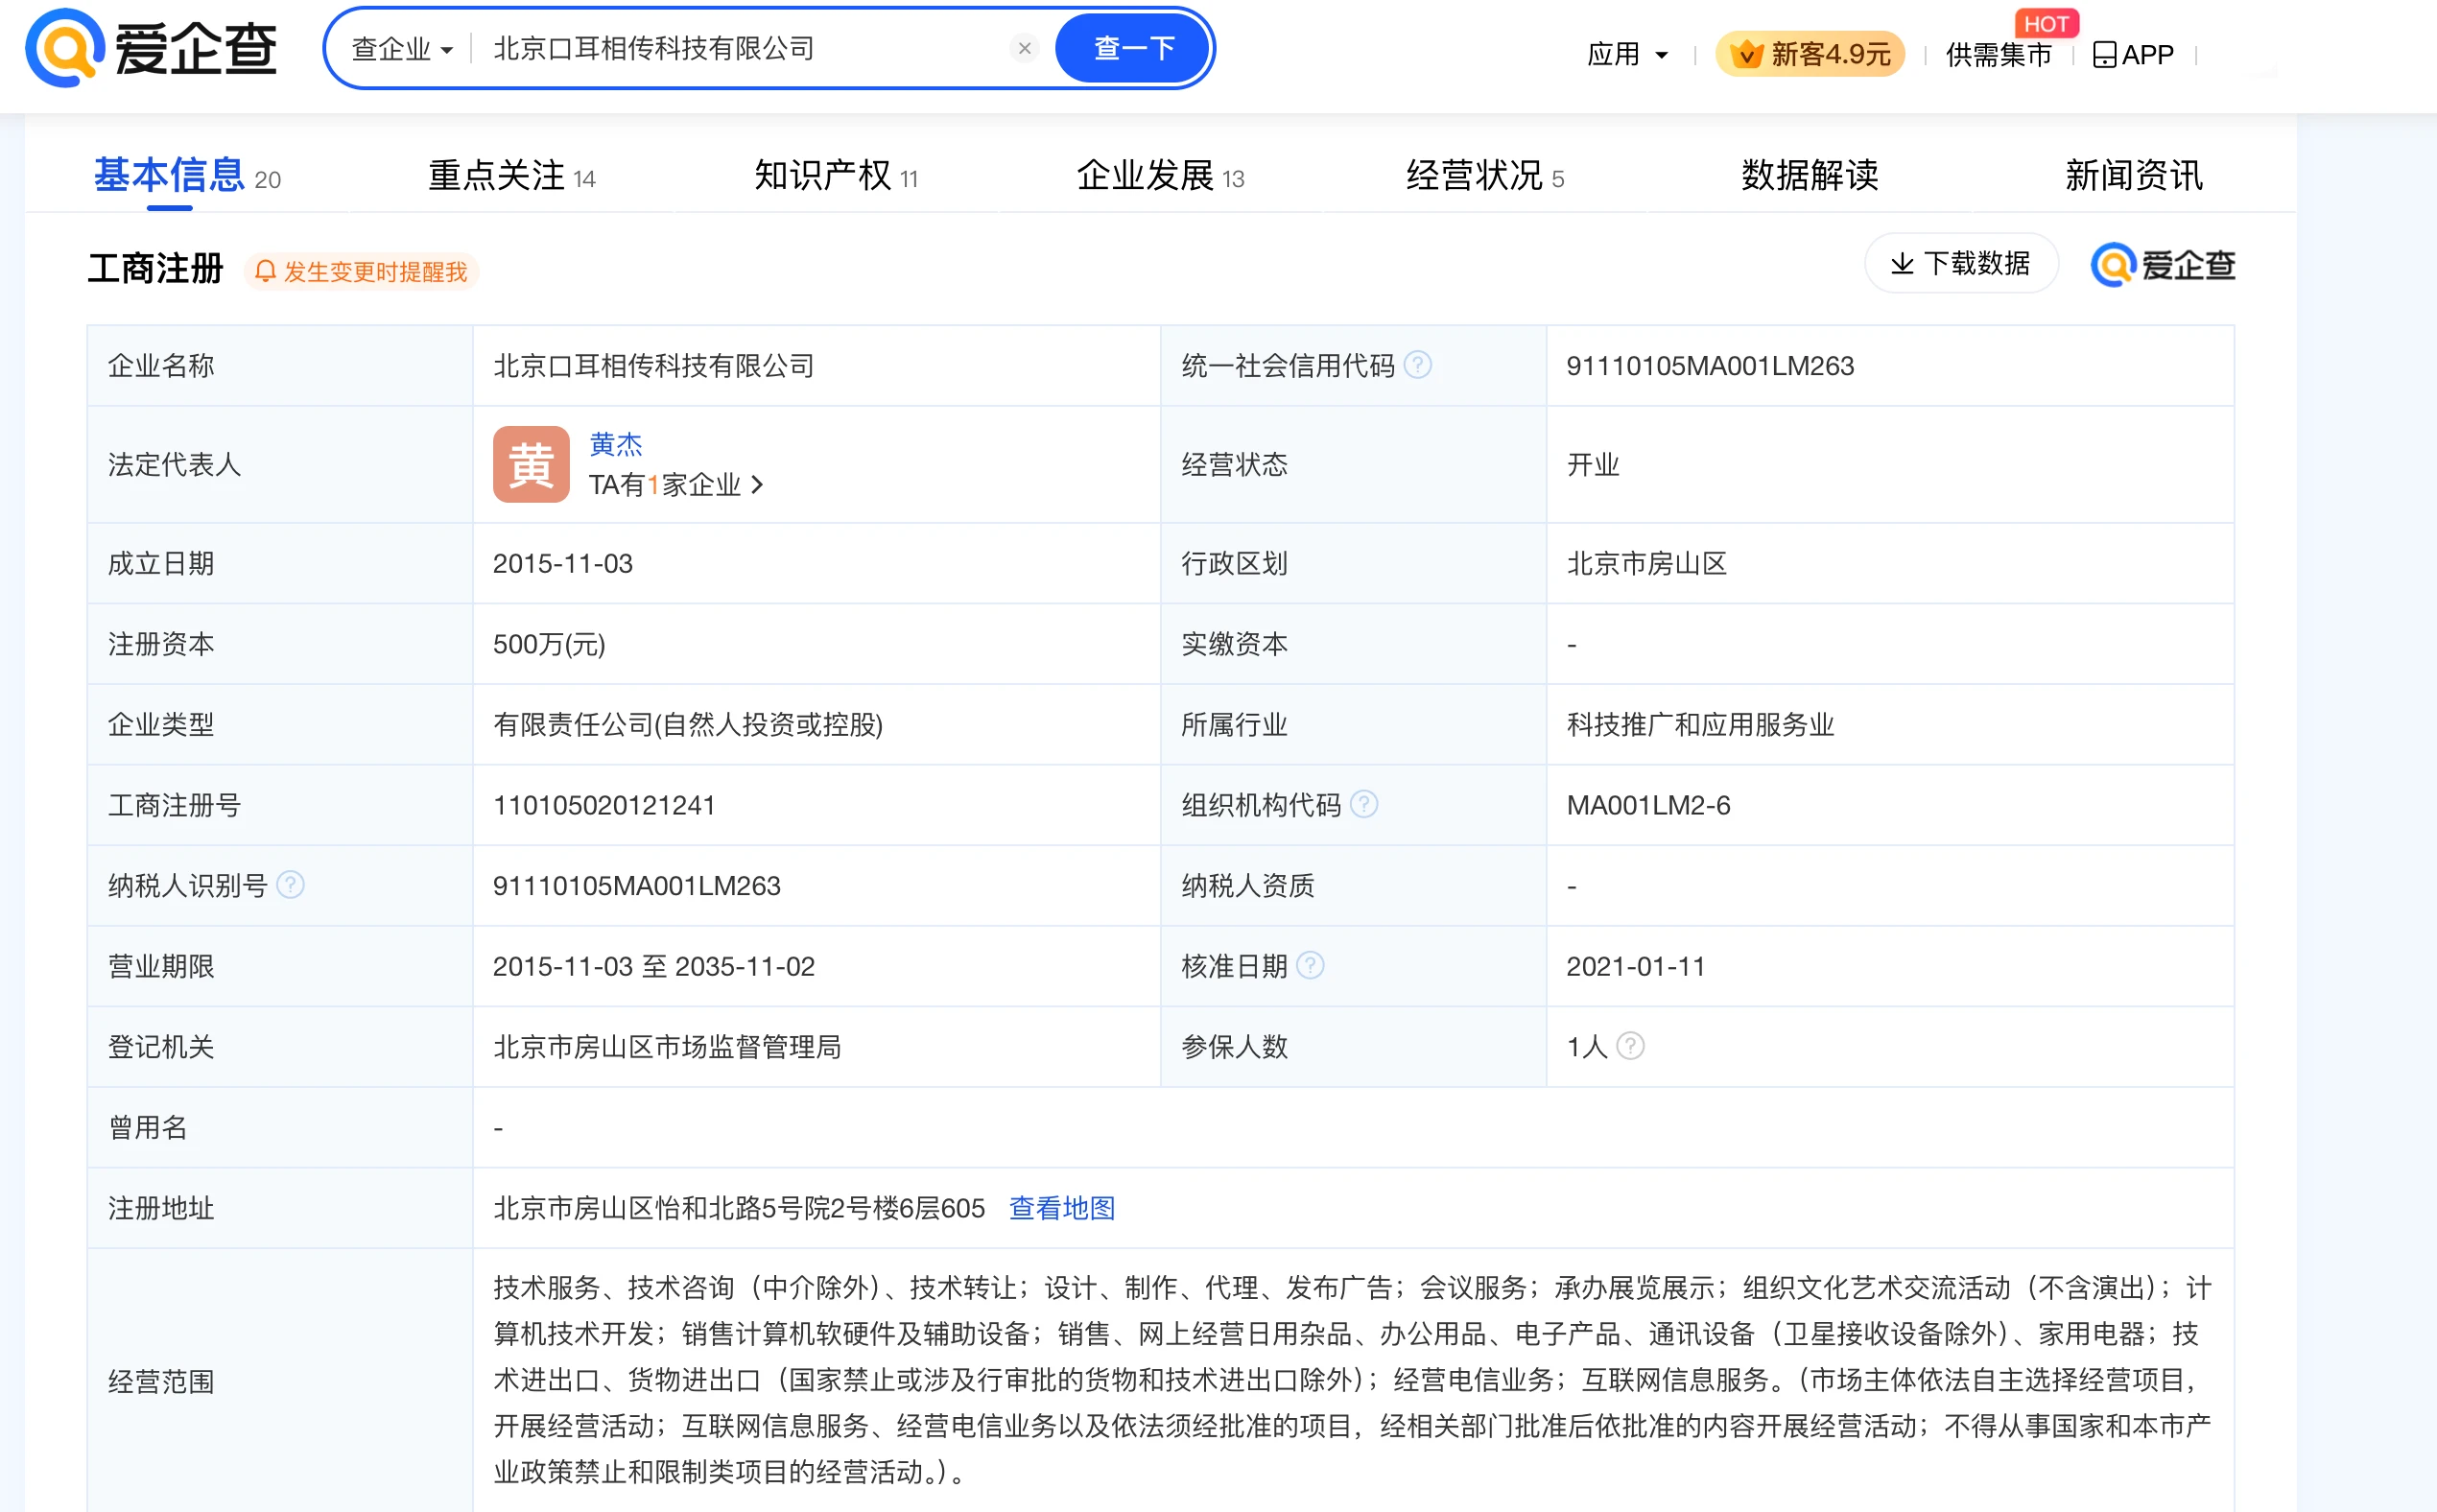Click the question mark beside 参保人数 value
Image resolution: width=2437 pixels, height=1512 pixels.
(x=1632, y=1046)
